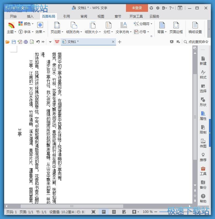Open the 主题 theme gallery
The height and width of the screenshot is (219, 215).
point(11,28)
